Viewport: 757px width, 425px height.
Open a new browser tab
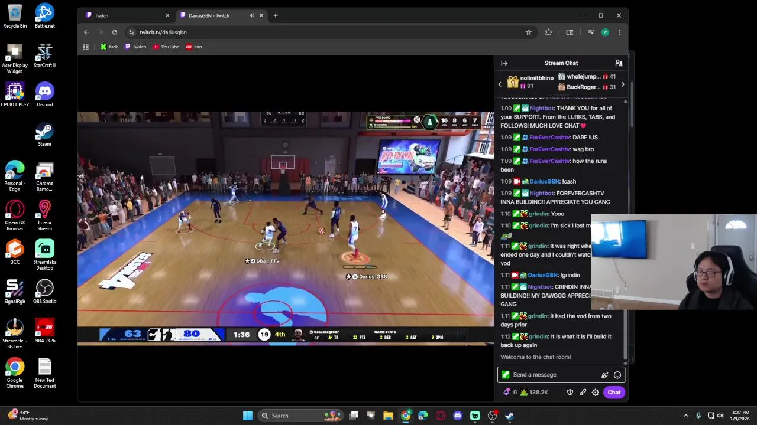pyautogui.click(x=275, y=15)
